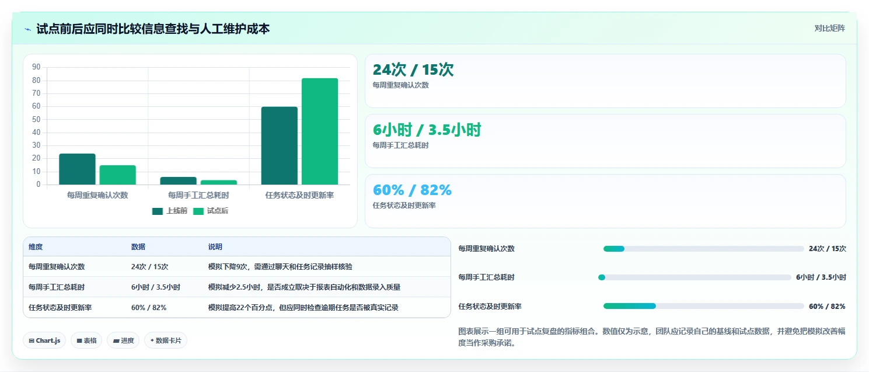Click the chart axis label 每周手工汇总耗时
Viewport: 869px width, 372px height.
pyautogui.click(x=198, y=195)
